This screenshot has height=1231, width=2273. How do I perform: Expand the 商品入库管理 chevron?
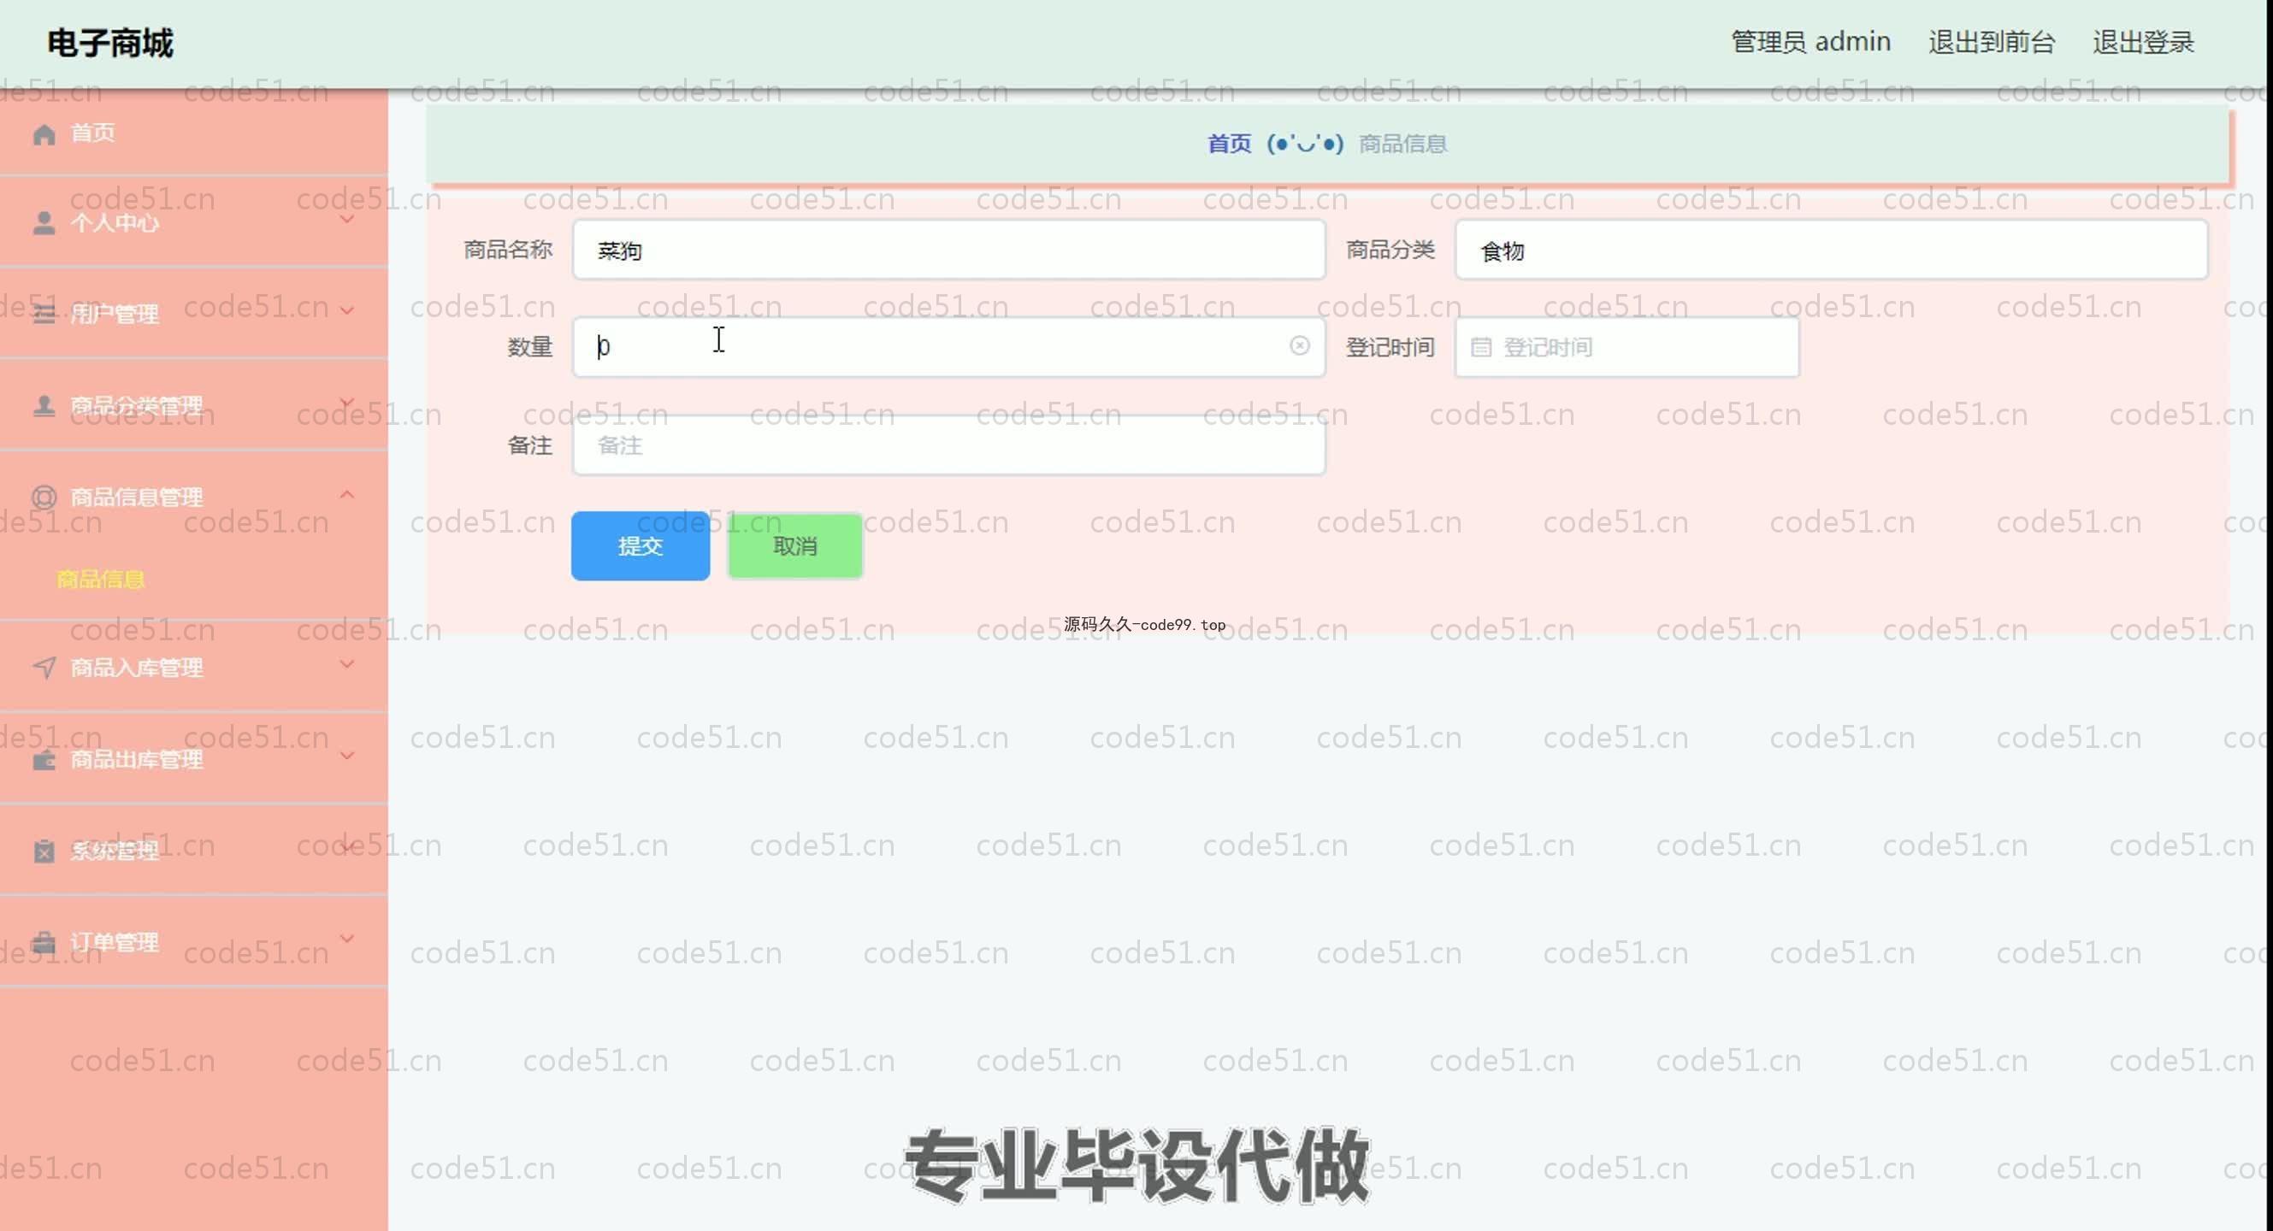pyautogui.click(x=348, y=664)
